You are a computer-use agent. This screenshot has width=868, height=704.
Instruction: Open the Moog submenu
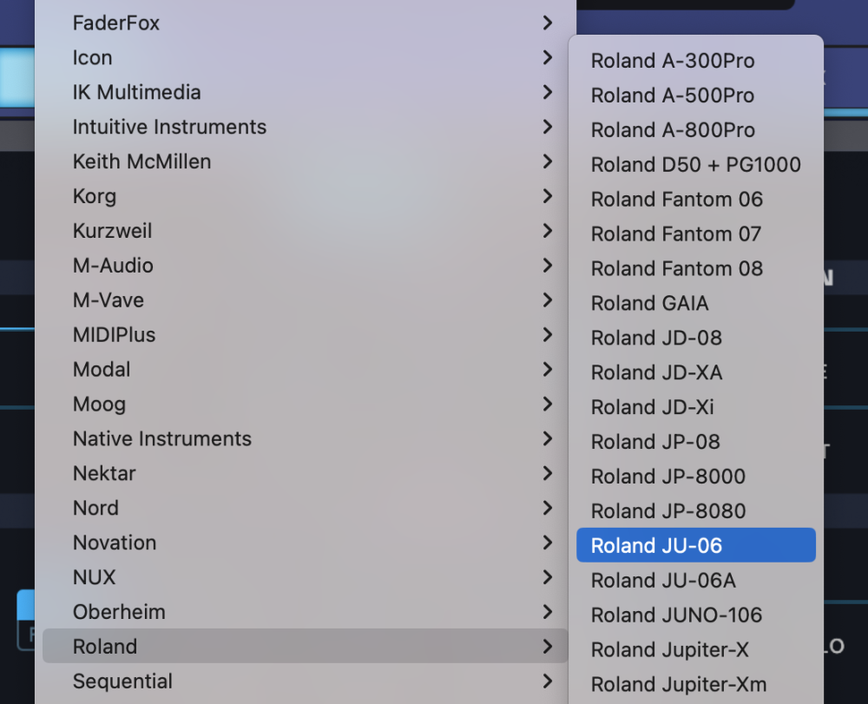pyautogui.click(x=99, y=405)
